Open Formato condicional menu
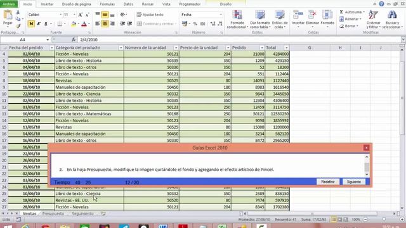 pyautogui.click(x=237, y=20)
